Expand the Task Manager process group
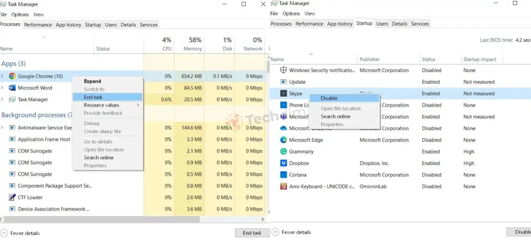This screenshot has height=240, width=531. click(x=2, y=99)
